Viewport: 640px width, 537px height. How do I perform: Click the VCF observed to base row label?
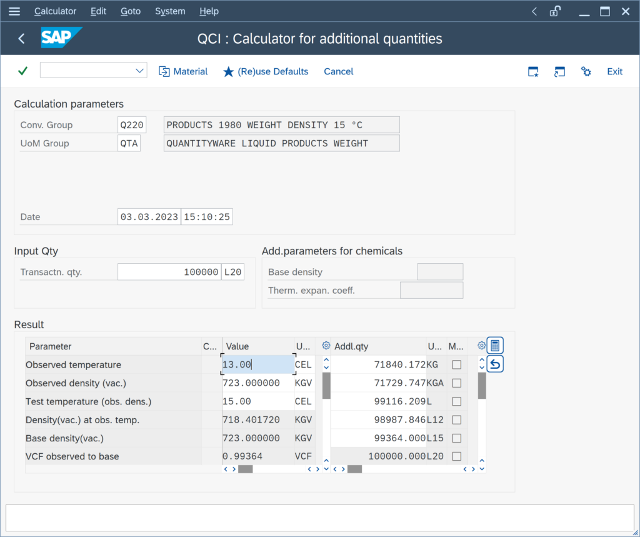(x=72, y=456)
